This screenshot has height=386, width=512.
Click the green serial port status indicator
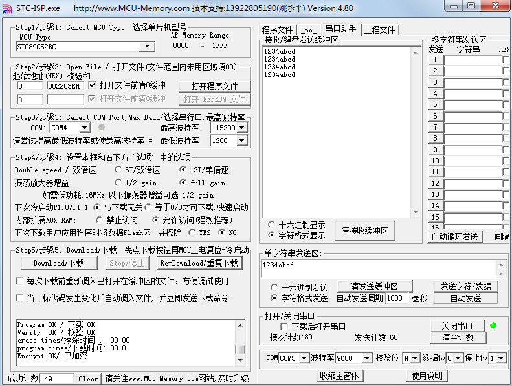[x=493, y=326]
